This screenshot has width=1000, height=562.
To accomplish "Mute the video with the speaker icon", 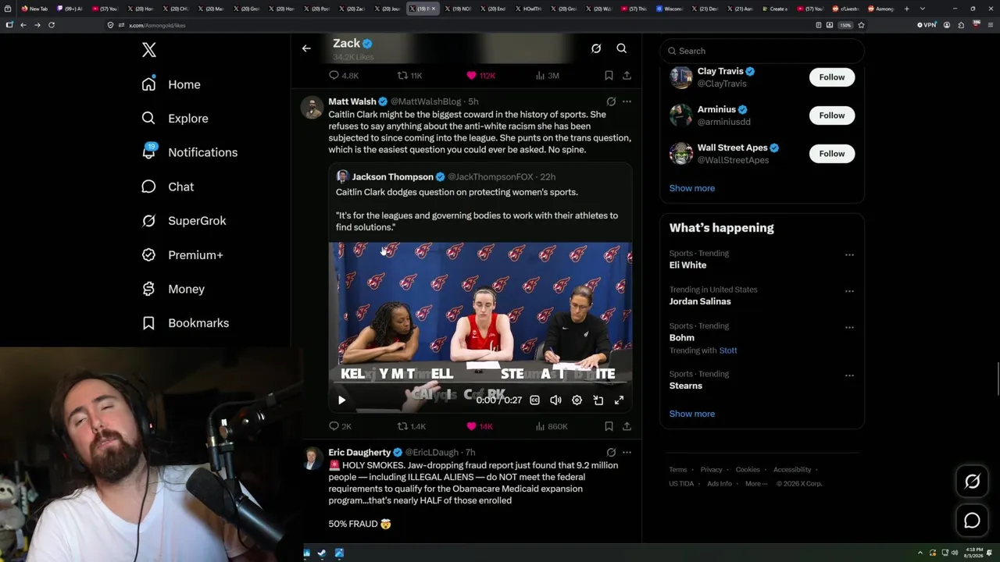I will 555,400.
